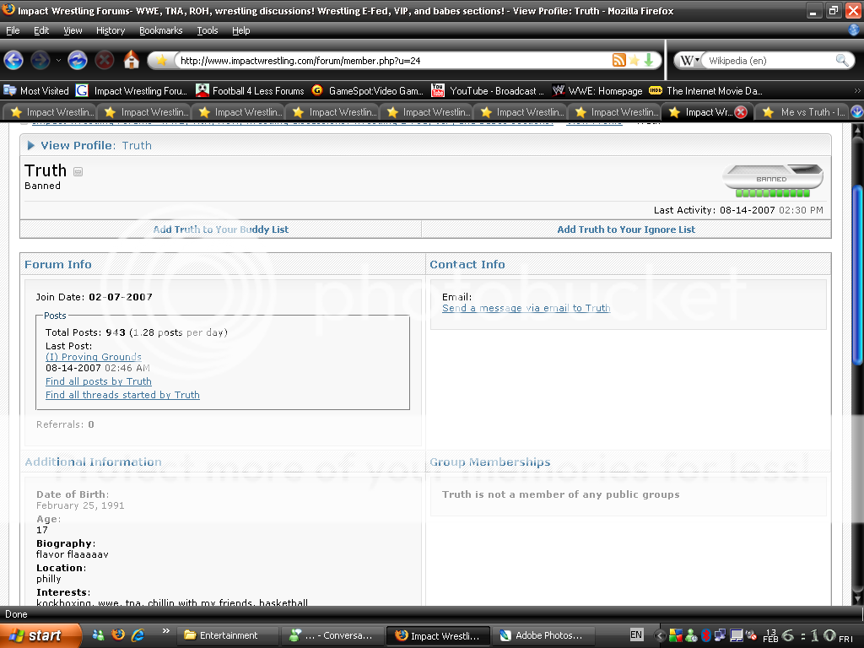The image size is (864, 648).
Task: Click 'Find all posts by Truth' link
Action: (x=99, y=381)
